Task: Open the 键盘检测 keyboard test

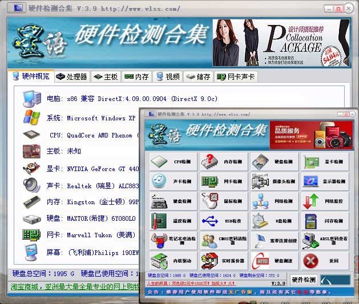Action: point(174,201)
